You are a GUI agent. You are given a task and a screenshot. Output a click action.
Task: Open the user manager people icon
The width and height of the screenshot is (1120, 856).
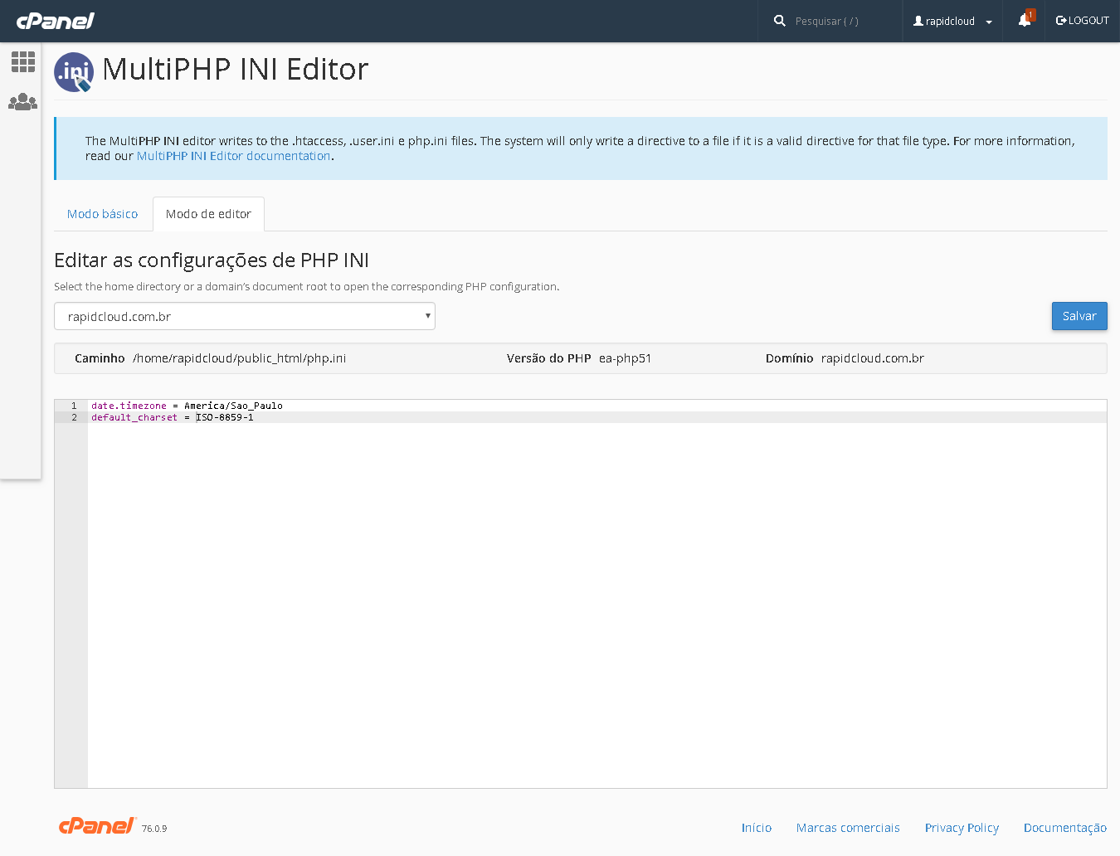point(22,102)
